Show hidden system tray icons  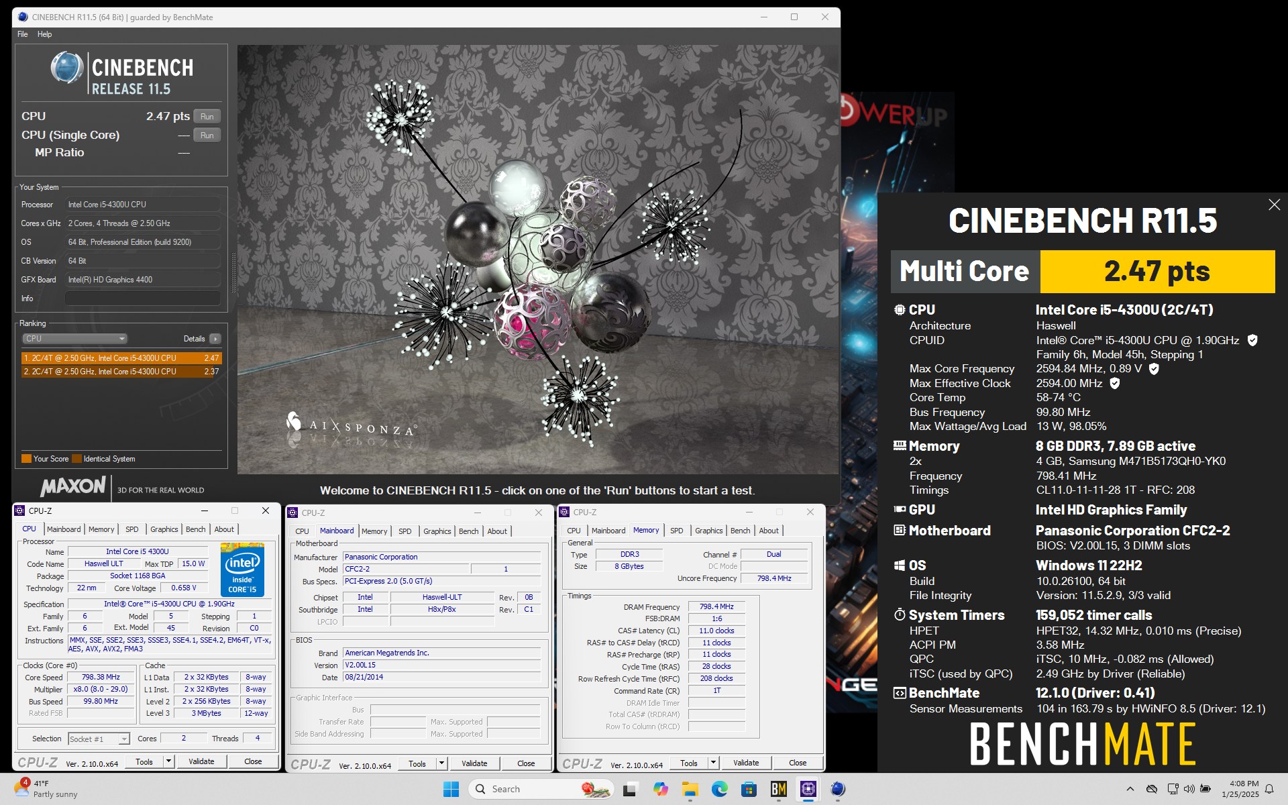(1130, 789)
